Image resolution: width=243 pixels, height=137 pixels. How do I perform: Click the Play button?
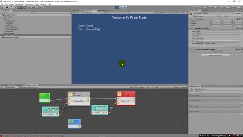click(117, 8)
